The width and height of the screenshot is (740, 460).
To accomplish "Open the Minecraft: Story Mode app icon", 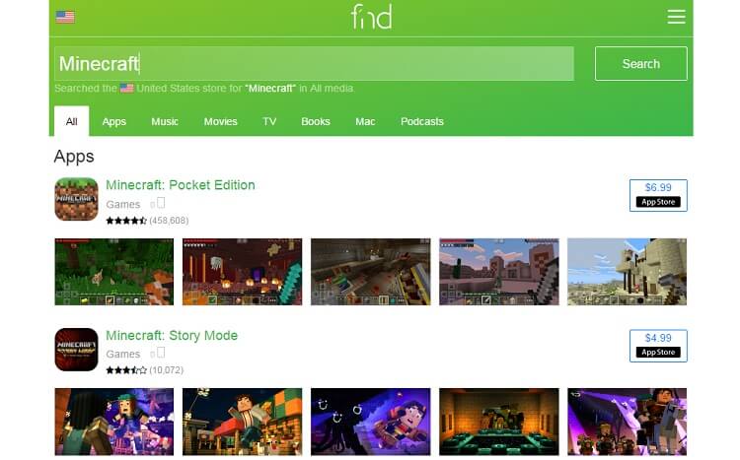I will 76,350.
